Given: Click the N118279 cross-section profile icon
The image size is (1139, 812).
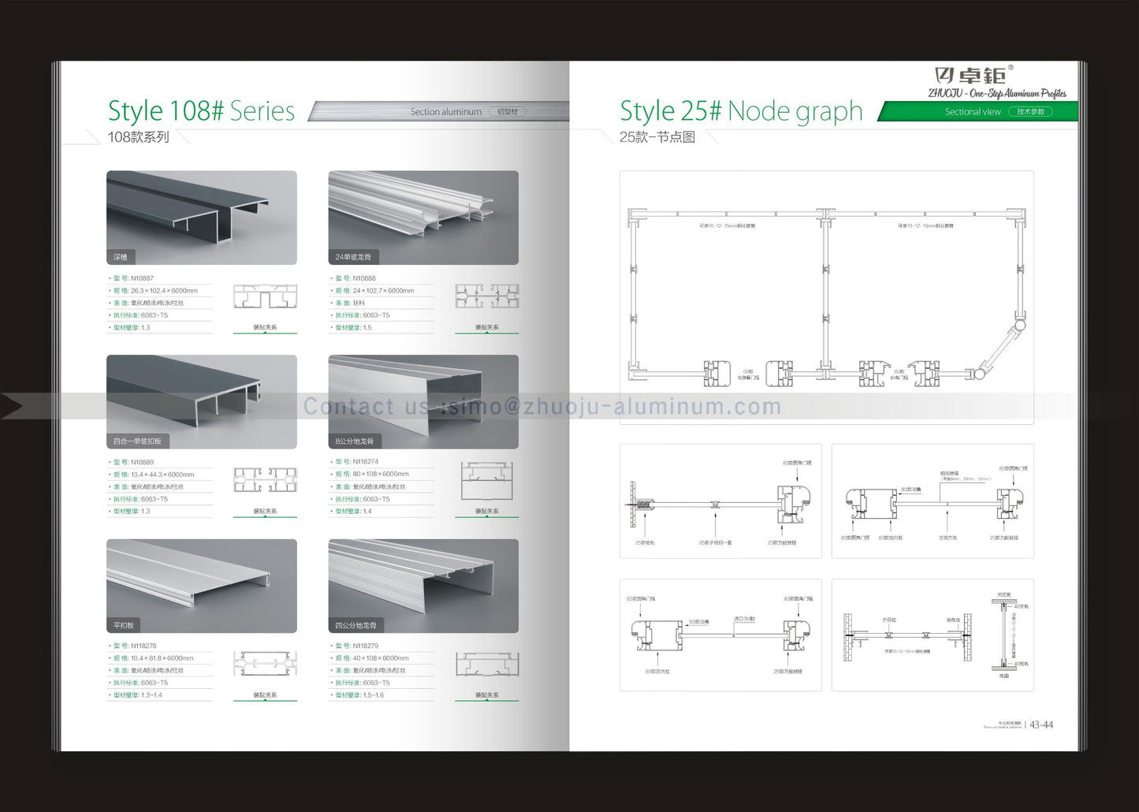Looking at the screenshot, I should click(x=486, y=664).
